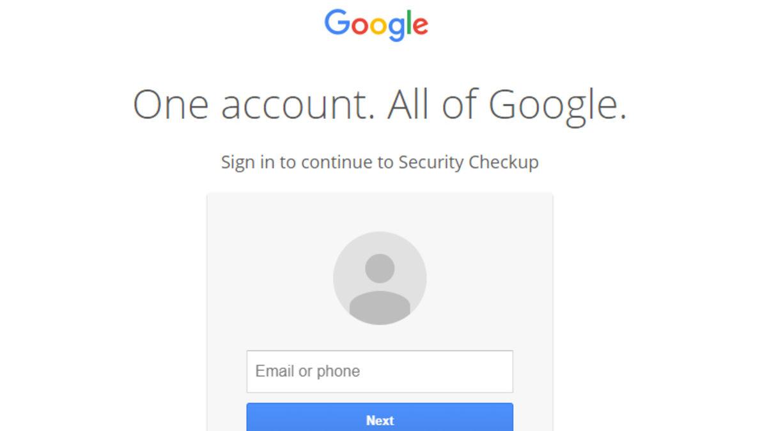Click Next to continue signing in
Viewport: 767px width, 431px height.
[380, 420]
